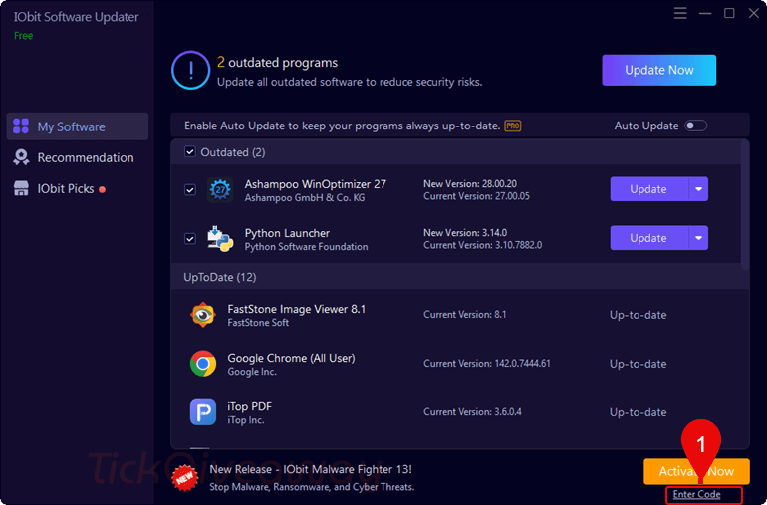
Task: Click Up-to-date status of iTop PDF
Action: (638, 412)
